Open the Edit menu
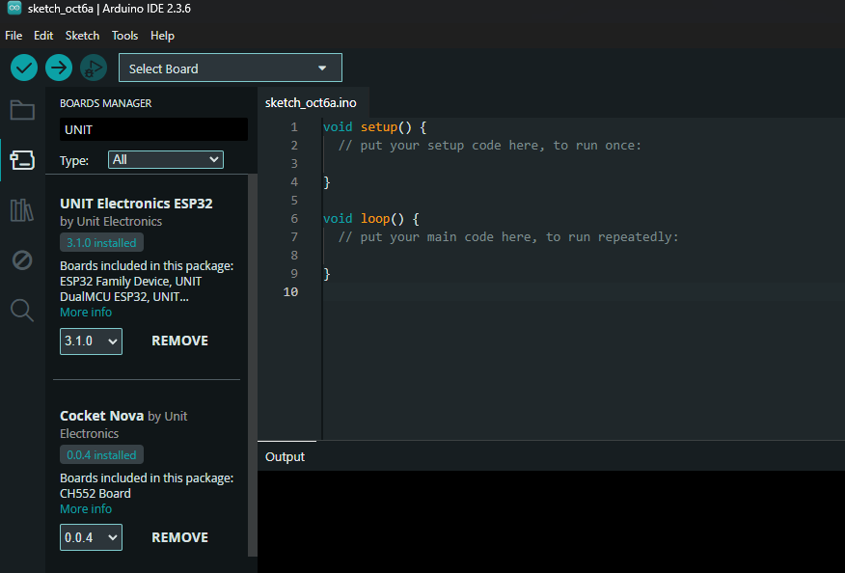This screenshot has width=845, height=573. pos(43,36)
